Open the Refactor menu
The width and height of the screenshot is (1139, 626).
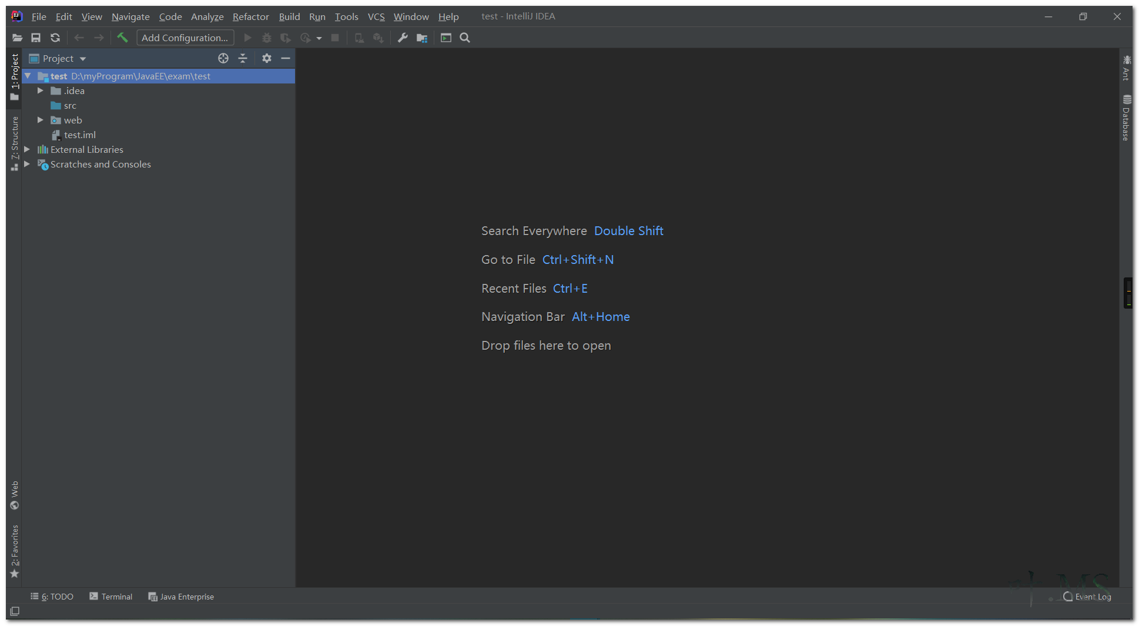pyautogui.click(x=251, y=16)
